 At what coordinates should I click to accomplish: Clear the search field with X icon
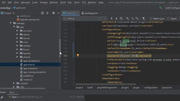tap(105, 19)
